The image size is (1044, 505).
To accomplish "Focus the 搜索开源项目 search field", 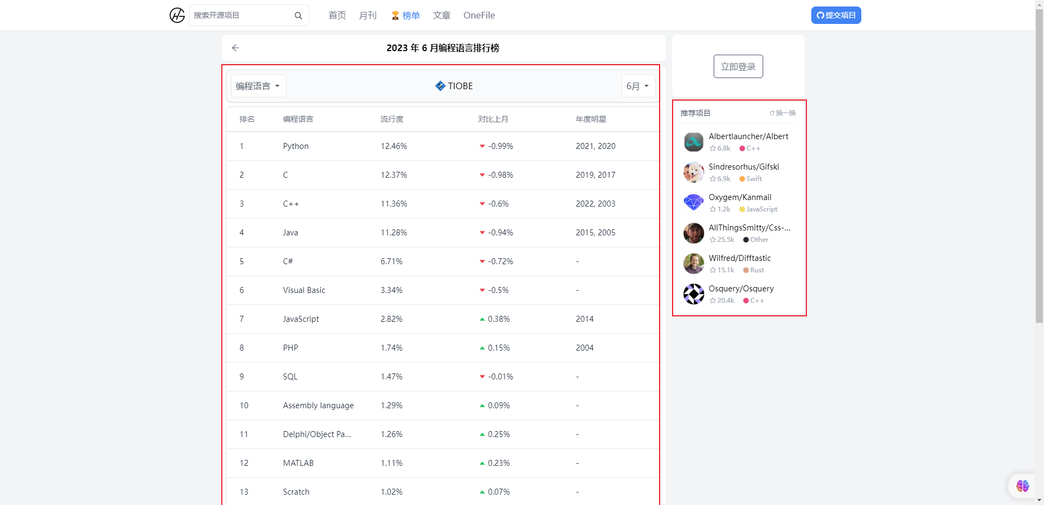I will coord(242,15).
